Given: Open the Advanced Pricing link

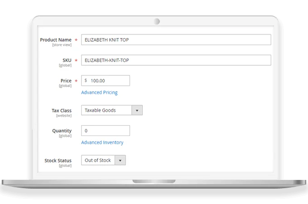Looking at the screenshot, I should click(x=99, y=92).
